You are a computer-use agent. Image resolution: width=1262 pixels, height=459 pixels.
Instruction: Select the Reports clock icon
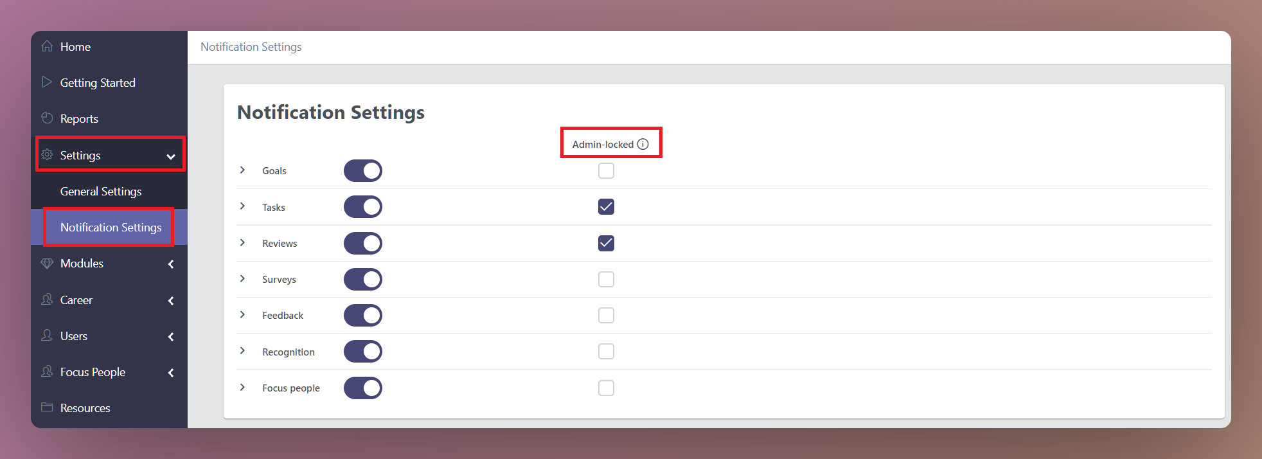coord(48,118)
